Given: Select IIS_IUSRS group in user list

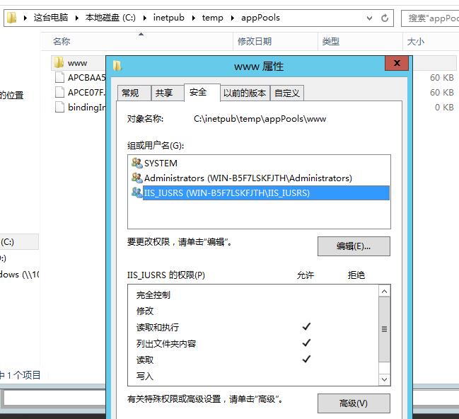Looking at the screenshot, I should click(x=226, y=193).
